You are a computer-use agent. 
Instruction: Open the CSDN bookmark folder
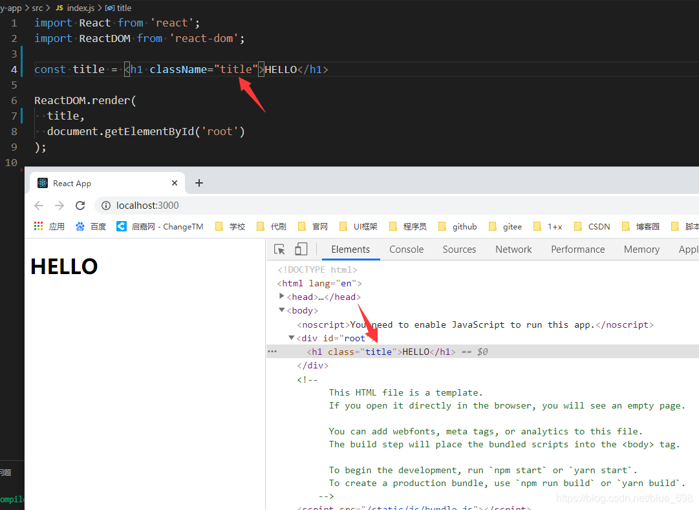tap(592, 226)
